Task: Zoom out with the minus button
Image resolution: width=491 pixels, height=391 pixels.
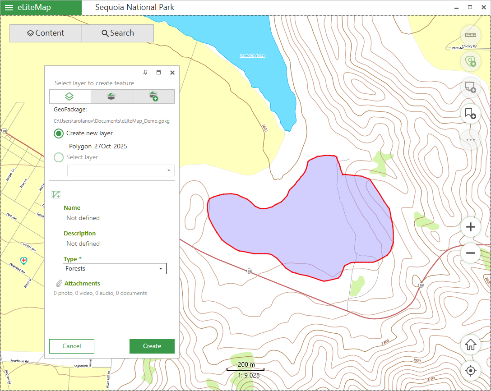Action: click(470, 253)
